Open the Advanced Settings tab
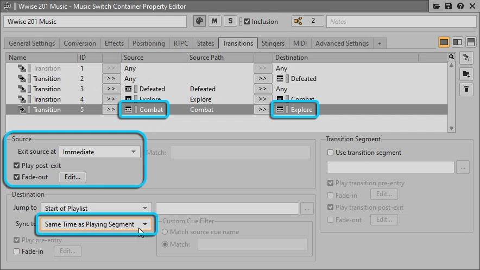The image size is (480, 270). 342,43
